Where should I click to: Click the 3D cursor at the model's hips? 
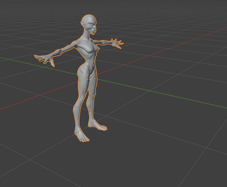[89, 77]
